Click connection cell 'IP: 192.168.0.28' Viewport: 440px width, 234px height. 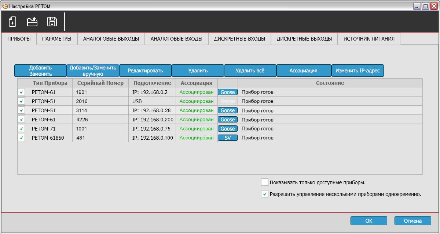click(152, 110)
